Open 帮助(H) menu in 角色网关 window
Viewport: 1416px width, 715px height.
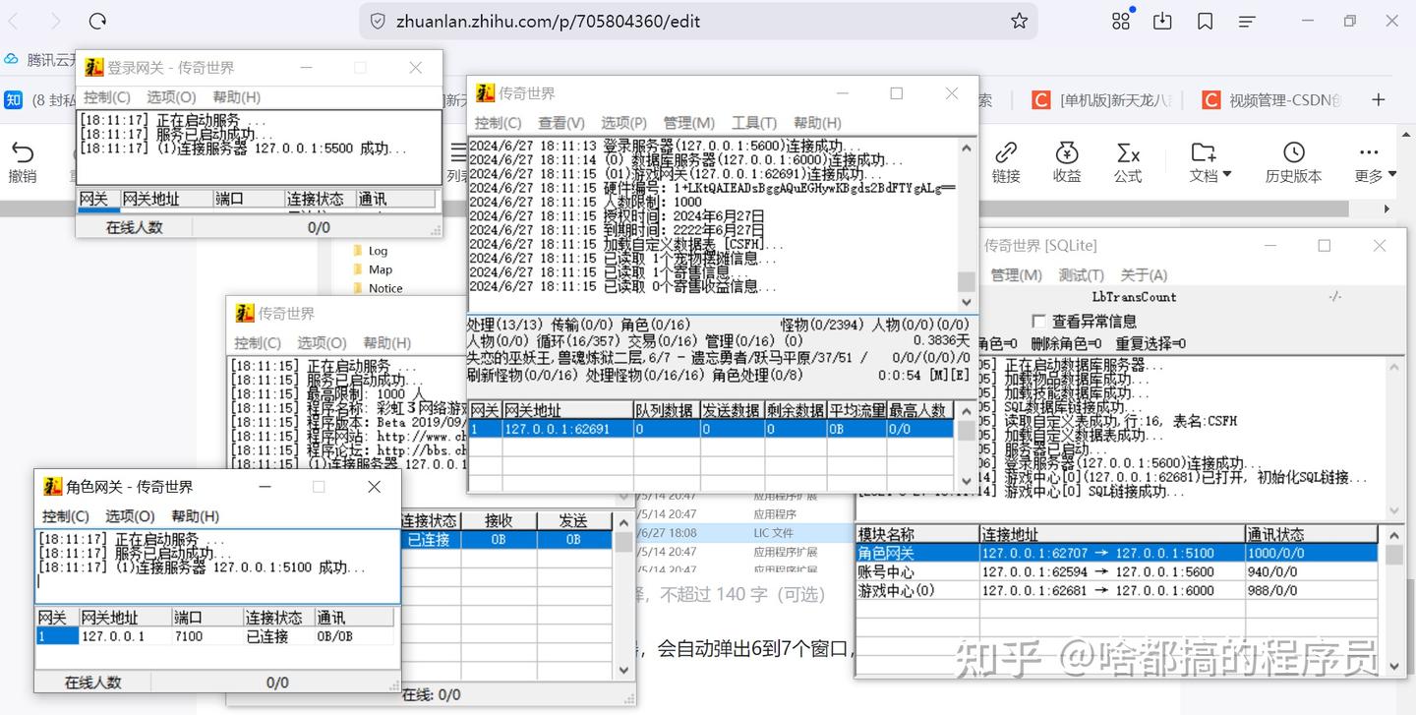click(195, 516)
